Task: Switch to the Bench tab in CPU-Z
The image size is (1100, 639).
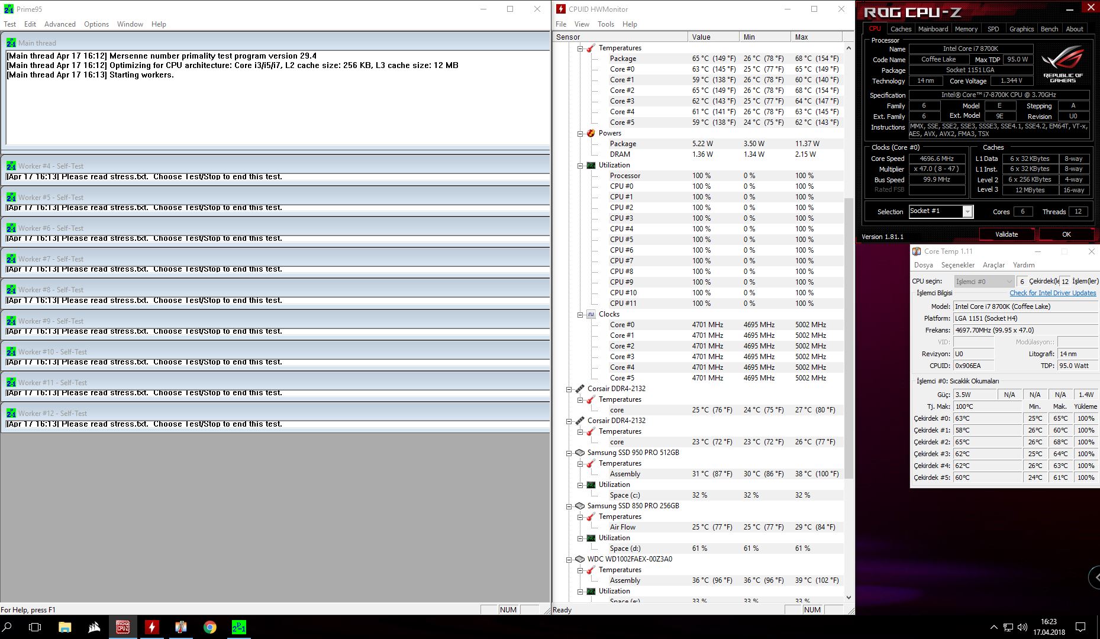Action: point(1049,28)
